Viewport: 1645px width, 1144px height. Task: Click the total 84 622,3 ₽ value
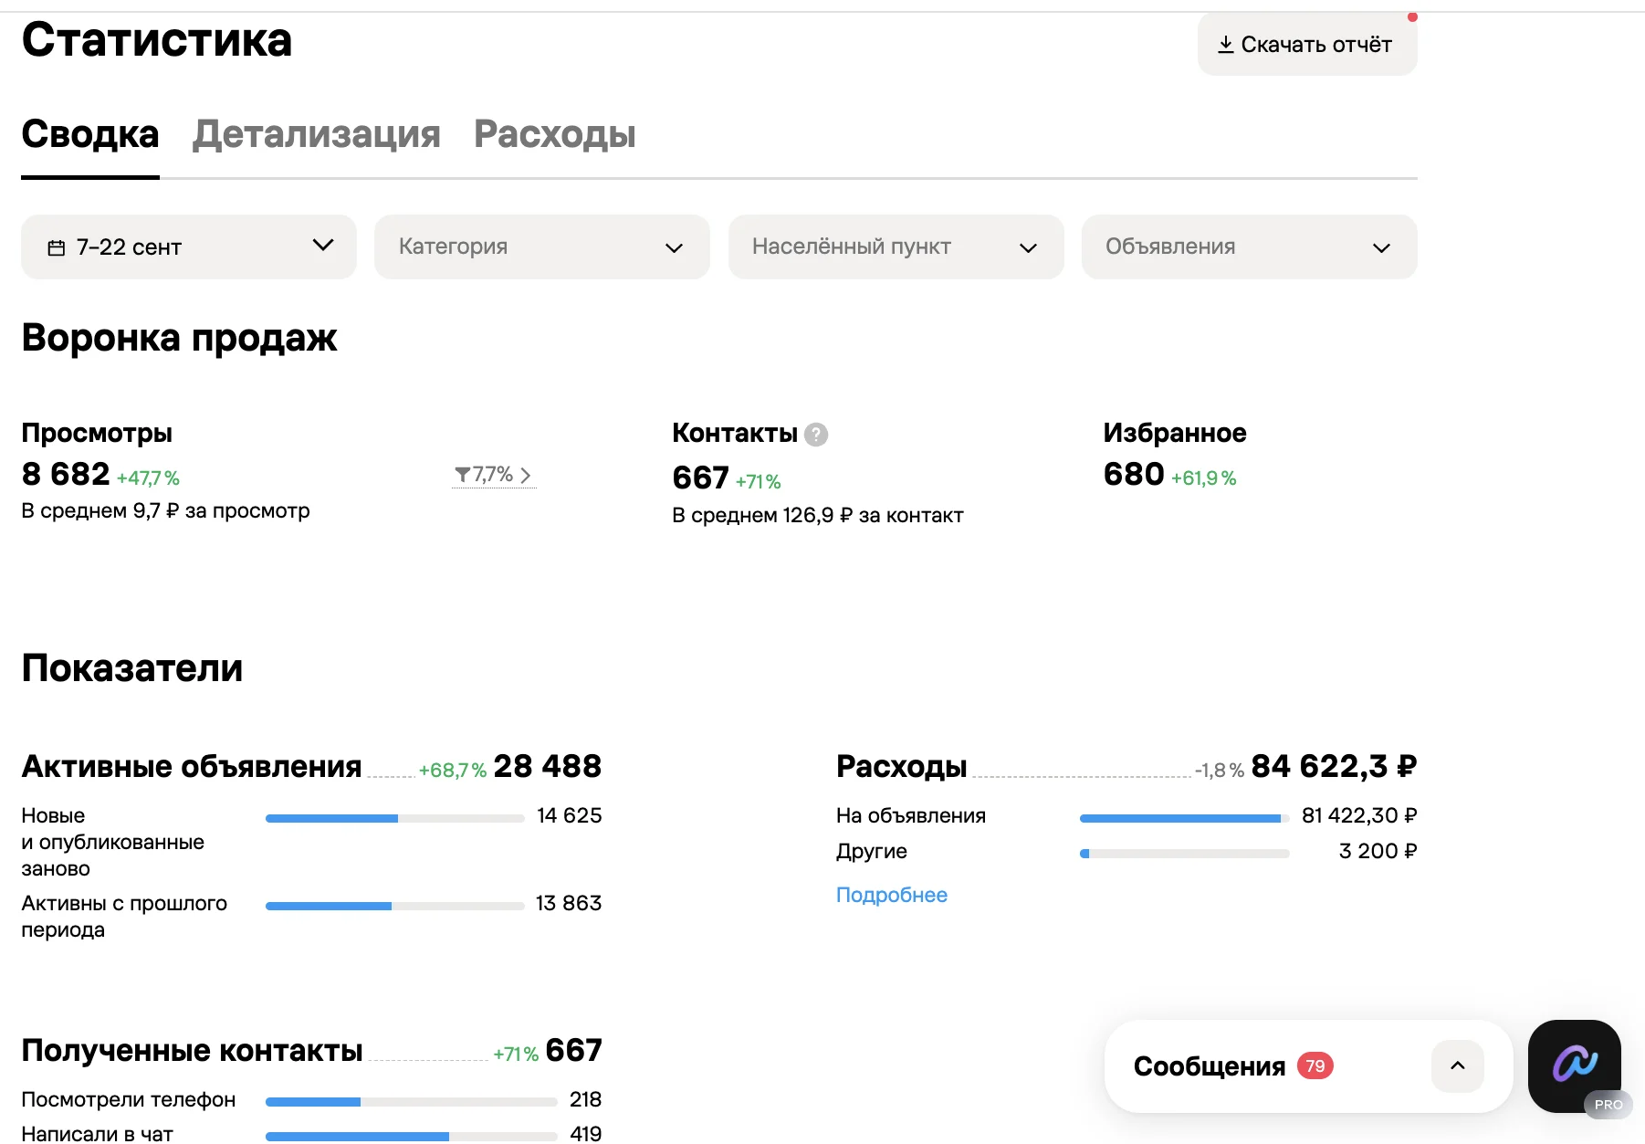(1334, 766)
